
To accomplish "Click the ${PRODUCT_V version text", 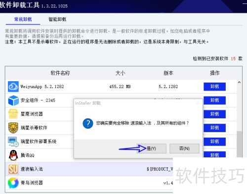I will [160, 169].
